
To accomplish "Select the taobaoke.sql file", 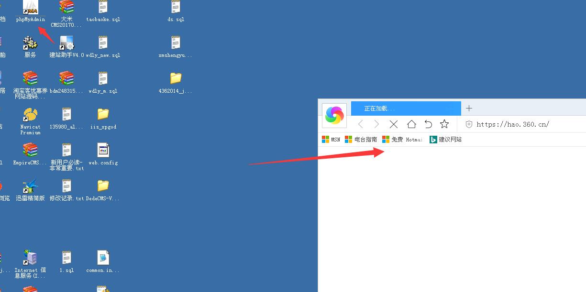I will point(103,9).
